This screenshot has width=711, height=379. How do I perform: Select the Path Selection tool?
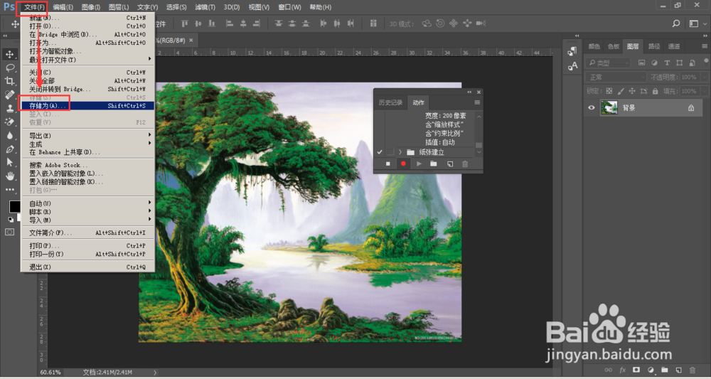click(x=9, y=162)
